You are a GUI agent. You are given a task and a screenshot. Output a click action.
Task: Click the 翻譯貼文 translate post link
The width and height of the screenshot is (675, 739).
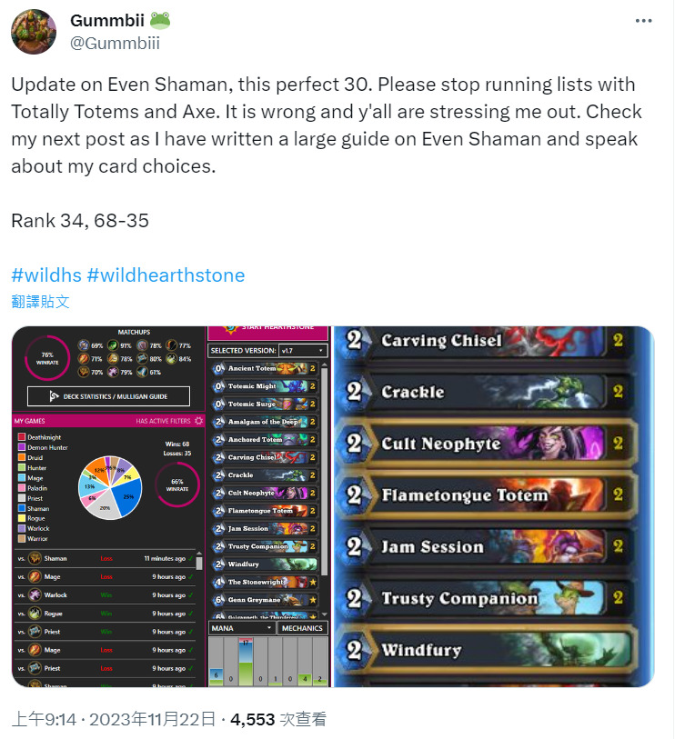(x=41, y=302)
